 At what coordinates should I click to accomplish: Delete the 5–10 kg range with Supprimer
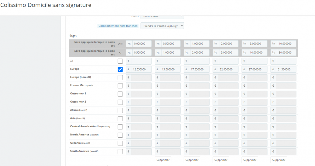click(250, 160)
